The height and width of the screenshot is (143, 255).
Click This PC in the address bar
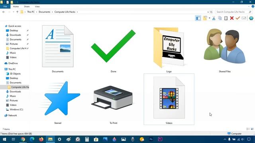pos(31,12)
